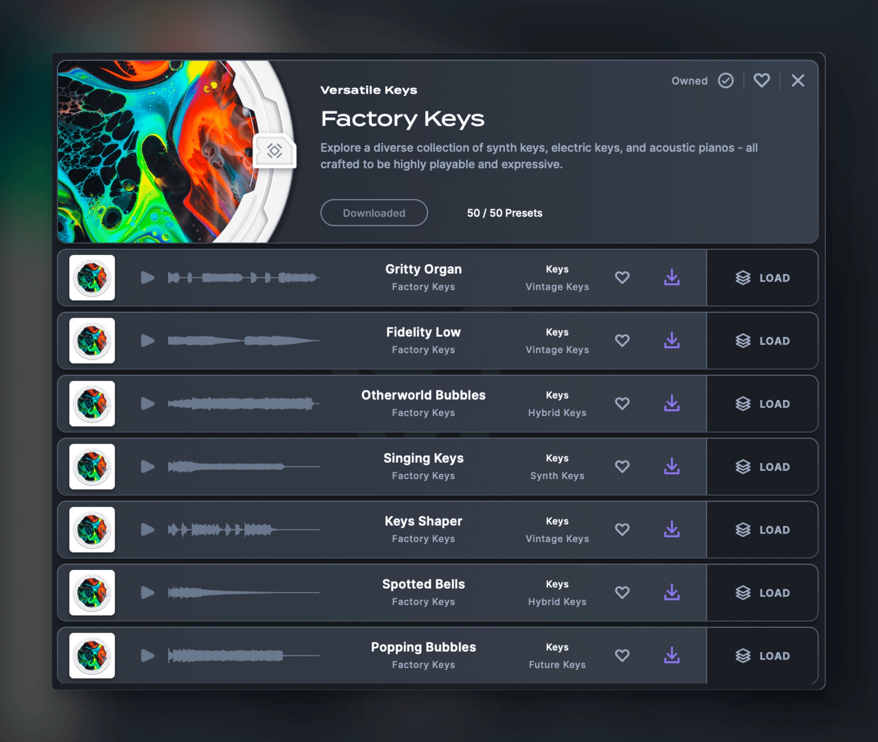Viewport: 878px width, 742px height.
Task: Click the Factory Keys pack title
Action: [x=403, y=119]
